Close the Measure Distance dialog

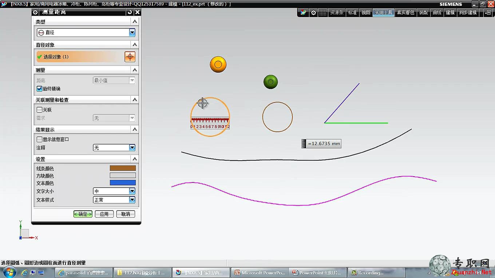[x=137, y=12]
